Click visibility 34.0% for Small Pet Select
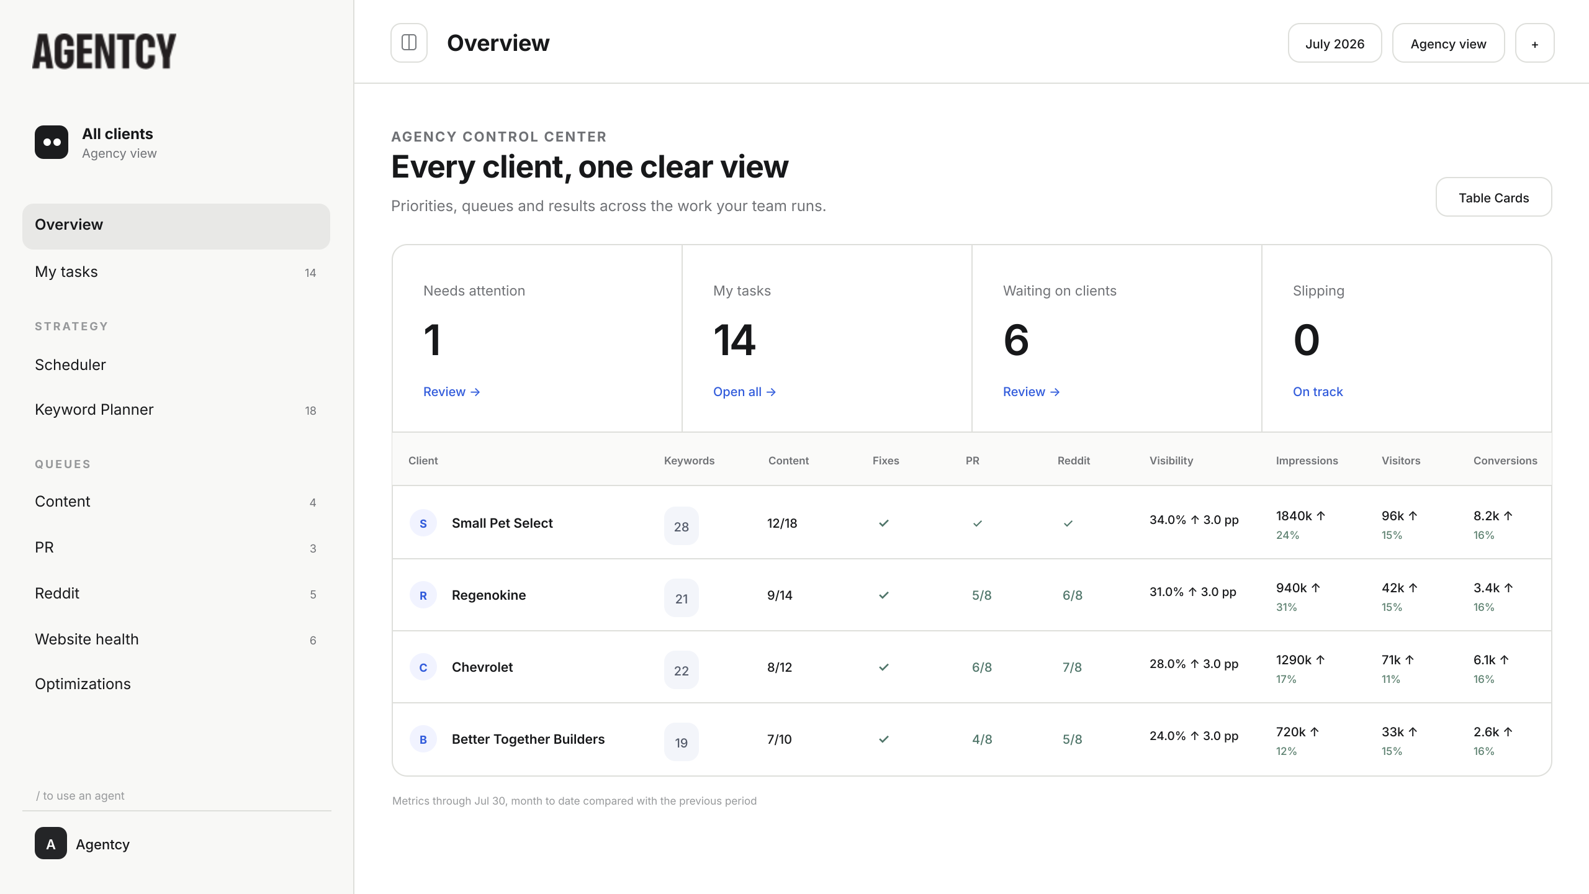The height and width of the screenshot is (894, 1589). (1168, 520)
